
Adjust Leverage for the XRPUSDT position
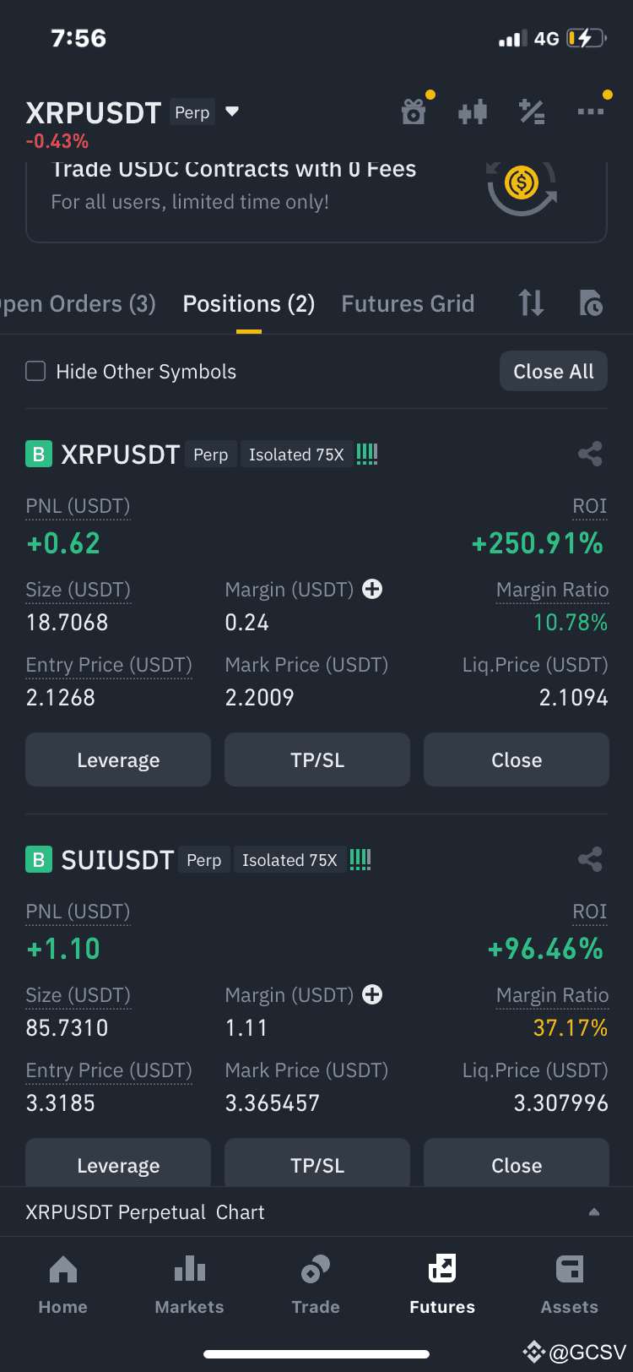click(118, 759)
